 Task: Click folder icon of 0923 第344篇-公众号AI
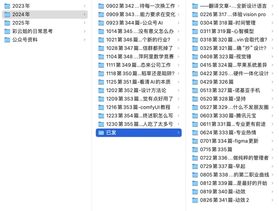coord(101,23)
